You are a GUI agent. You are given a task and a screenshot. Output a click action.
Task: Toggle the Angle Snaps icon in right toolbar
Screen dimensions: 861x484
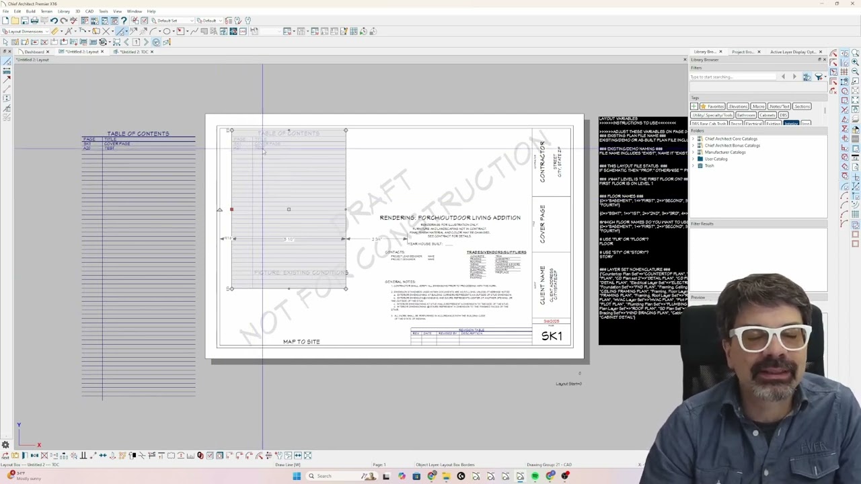(845, 62)
